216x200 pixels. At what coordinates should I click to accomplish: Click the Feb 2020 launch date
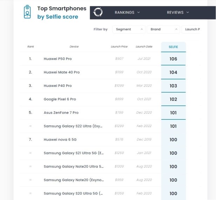click(144, 193)
